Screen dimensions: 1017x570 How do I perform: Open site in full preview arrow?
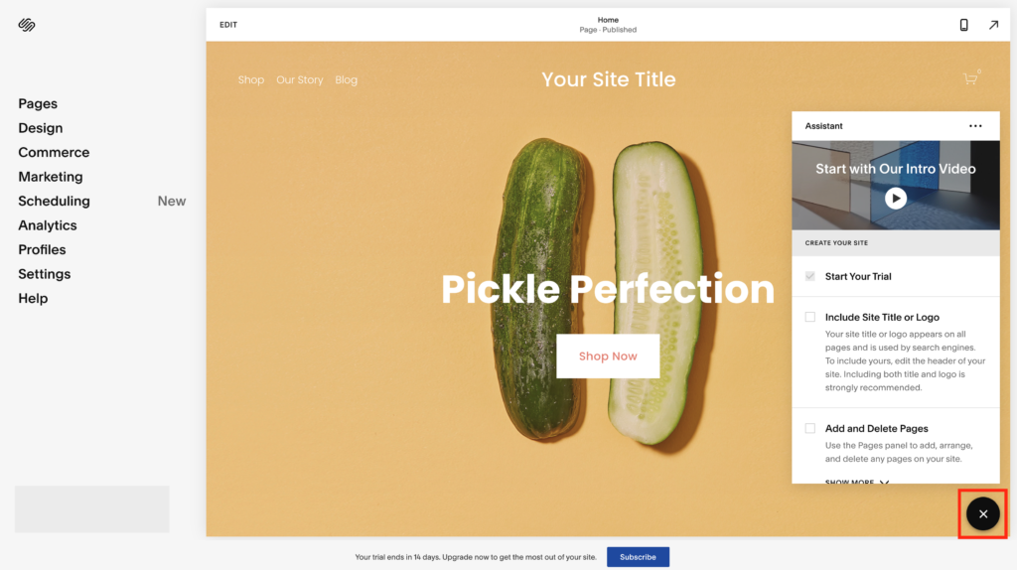pos(993,25)
